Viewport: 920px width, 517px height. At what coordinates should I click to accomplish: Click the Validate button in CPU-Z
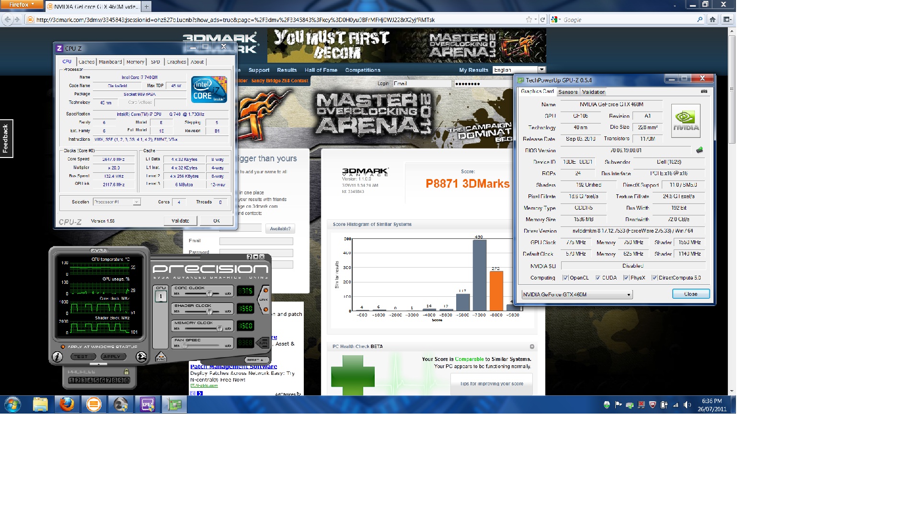180,221
